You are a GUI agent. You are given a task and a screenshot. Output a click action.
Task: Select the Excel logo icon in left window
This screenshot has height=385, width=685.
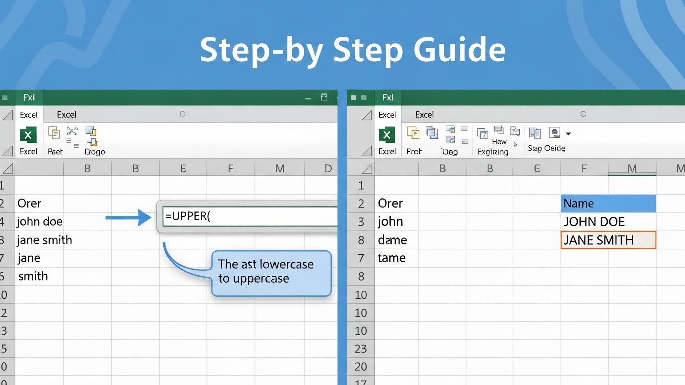click(28, 135)
